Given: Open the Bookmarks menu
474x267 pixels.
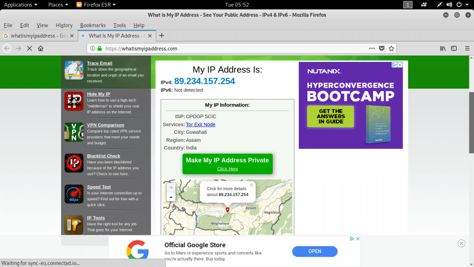Looking at the screenshot, I should (93, 25).
